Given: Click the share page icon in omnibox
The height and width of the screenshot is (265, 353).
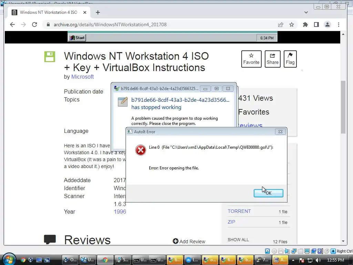Looking at the screenshot, I should (281, 24).
